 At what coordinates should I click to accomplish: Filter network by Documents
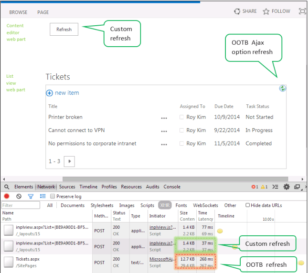(x=73, y=205)
